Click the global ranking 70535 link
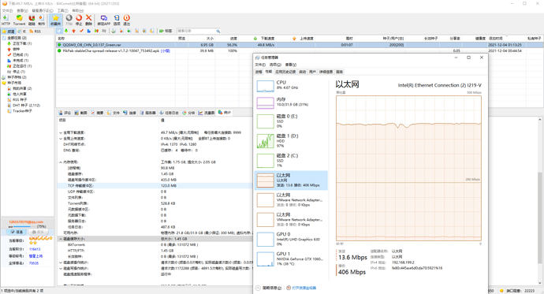The height and width of the screenshot is (294, 544). pos(34,263)
